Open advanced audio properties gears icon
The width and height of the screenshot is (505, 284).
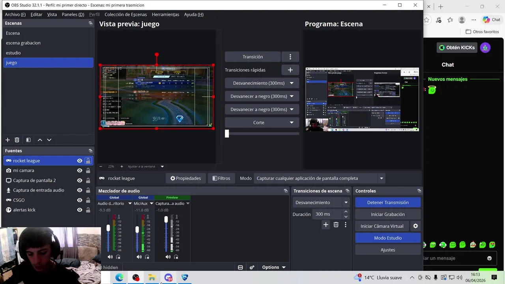click(252, 267)
